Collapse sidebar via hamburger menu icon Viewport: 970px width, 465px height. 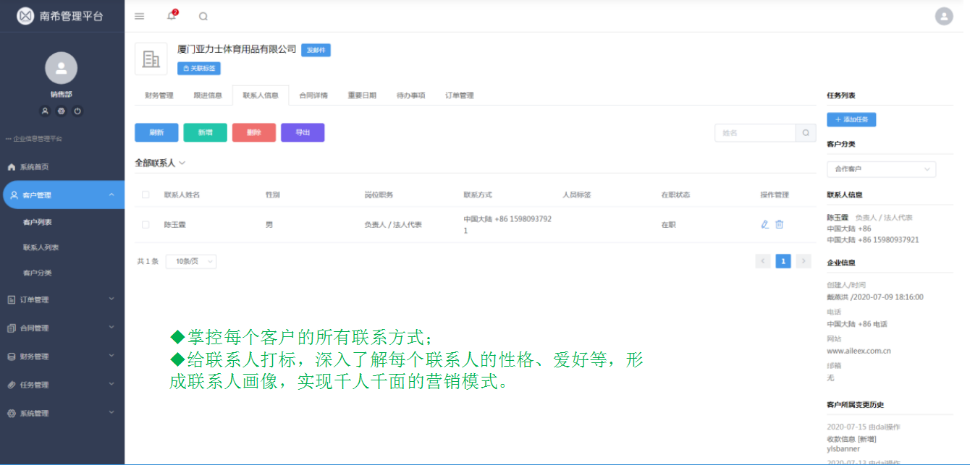(x=139, y=15)
